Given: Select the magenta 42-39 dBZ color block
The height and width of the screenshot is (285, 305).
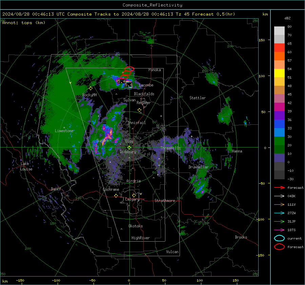Looking at the screenshot, I should pyautogui.click(x=279, y=107).
